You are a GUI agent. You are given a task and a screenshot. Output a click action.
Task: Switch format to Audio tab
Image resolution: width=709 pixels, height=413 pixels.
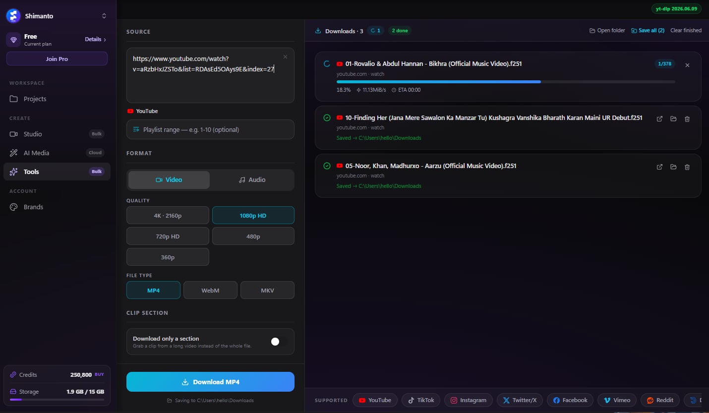tap(252, 180)
